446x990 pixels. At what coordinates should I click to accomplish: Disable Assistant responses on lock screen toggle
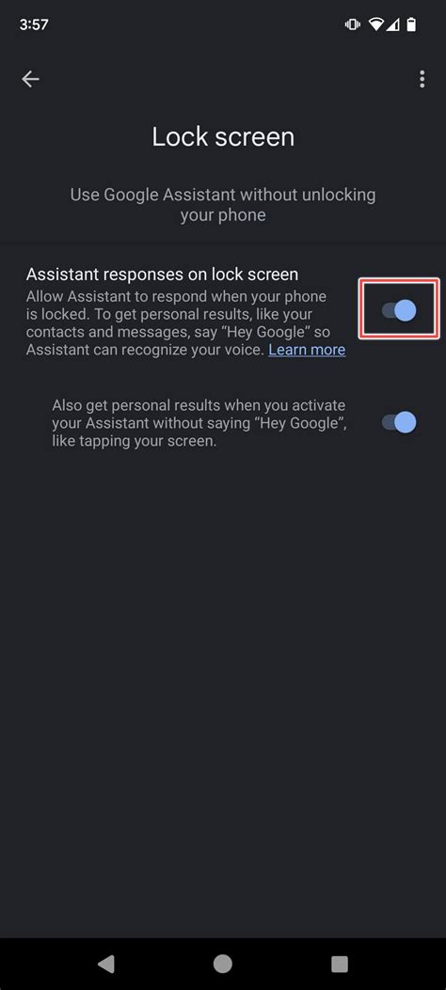399,310
